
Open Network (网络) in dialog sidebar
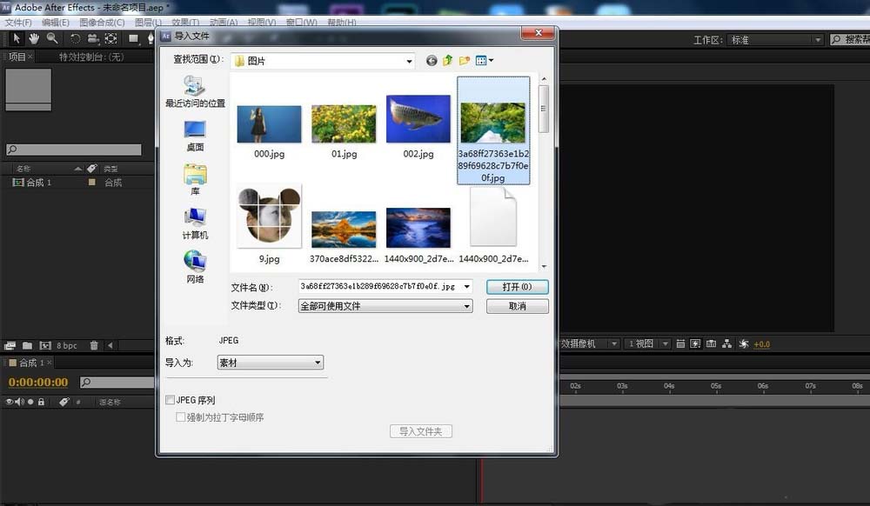pyautogui.click(x=195, y=267)
